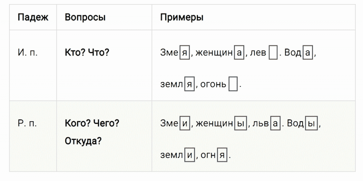Click the boxed ending 'а' in 'женщина'
Image resolution: width=363 pixels, height=181 pixels.
point(240,52)
